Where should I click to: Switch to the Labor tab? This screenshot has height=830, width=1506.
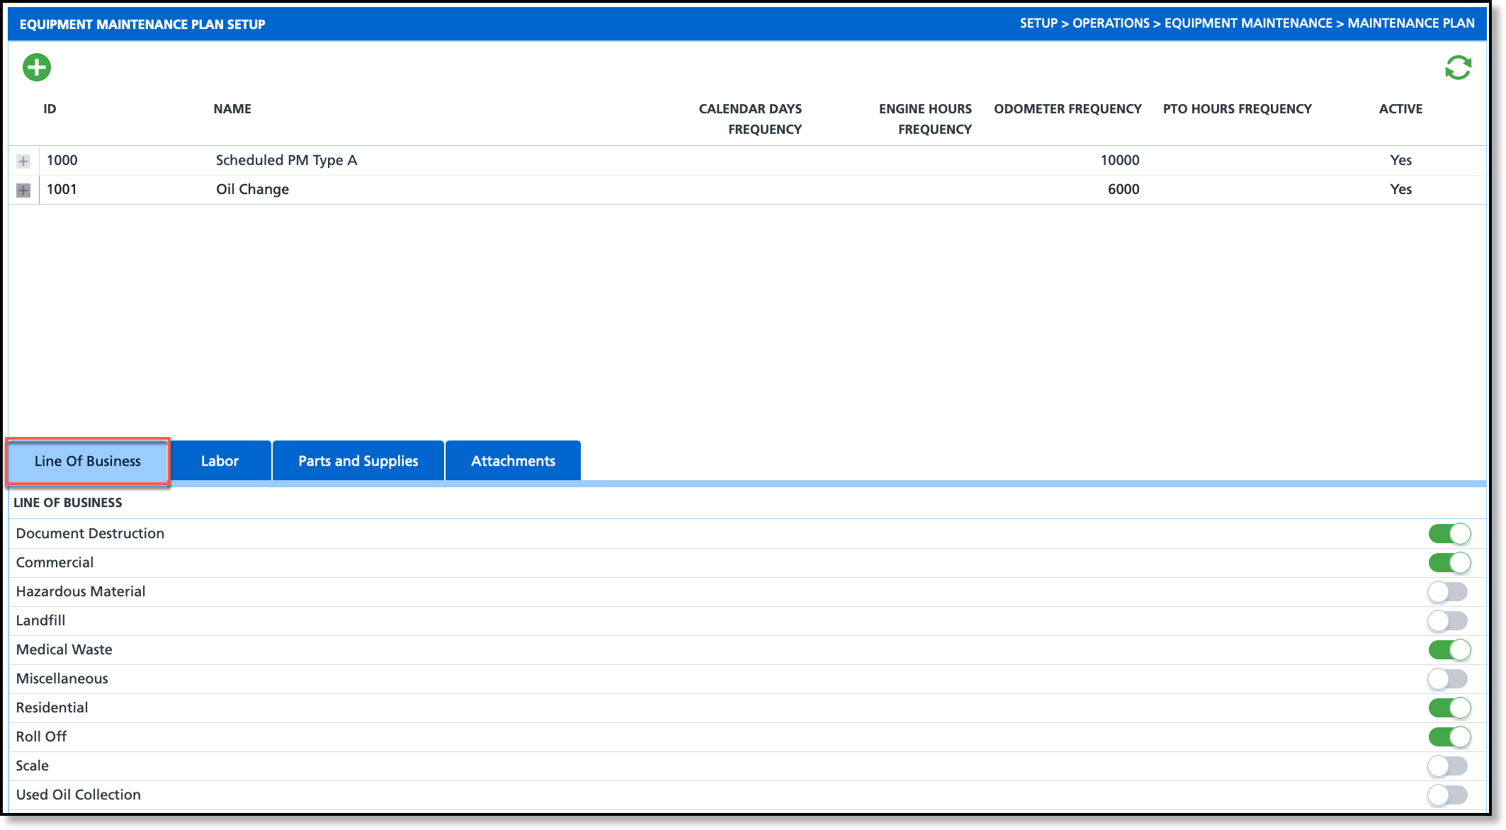[220, 461]
